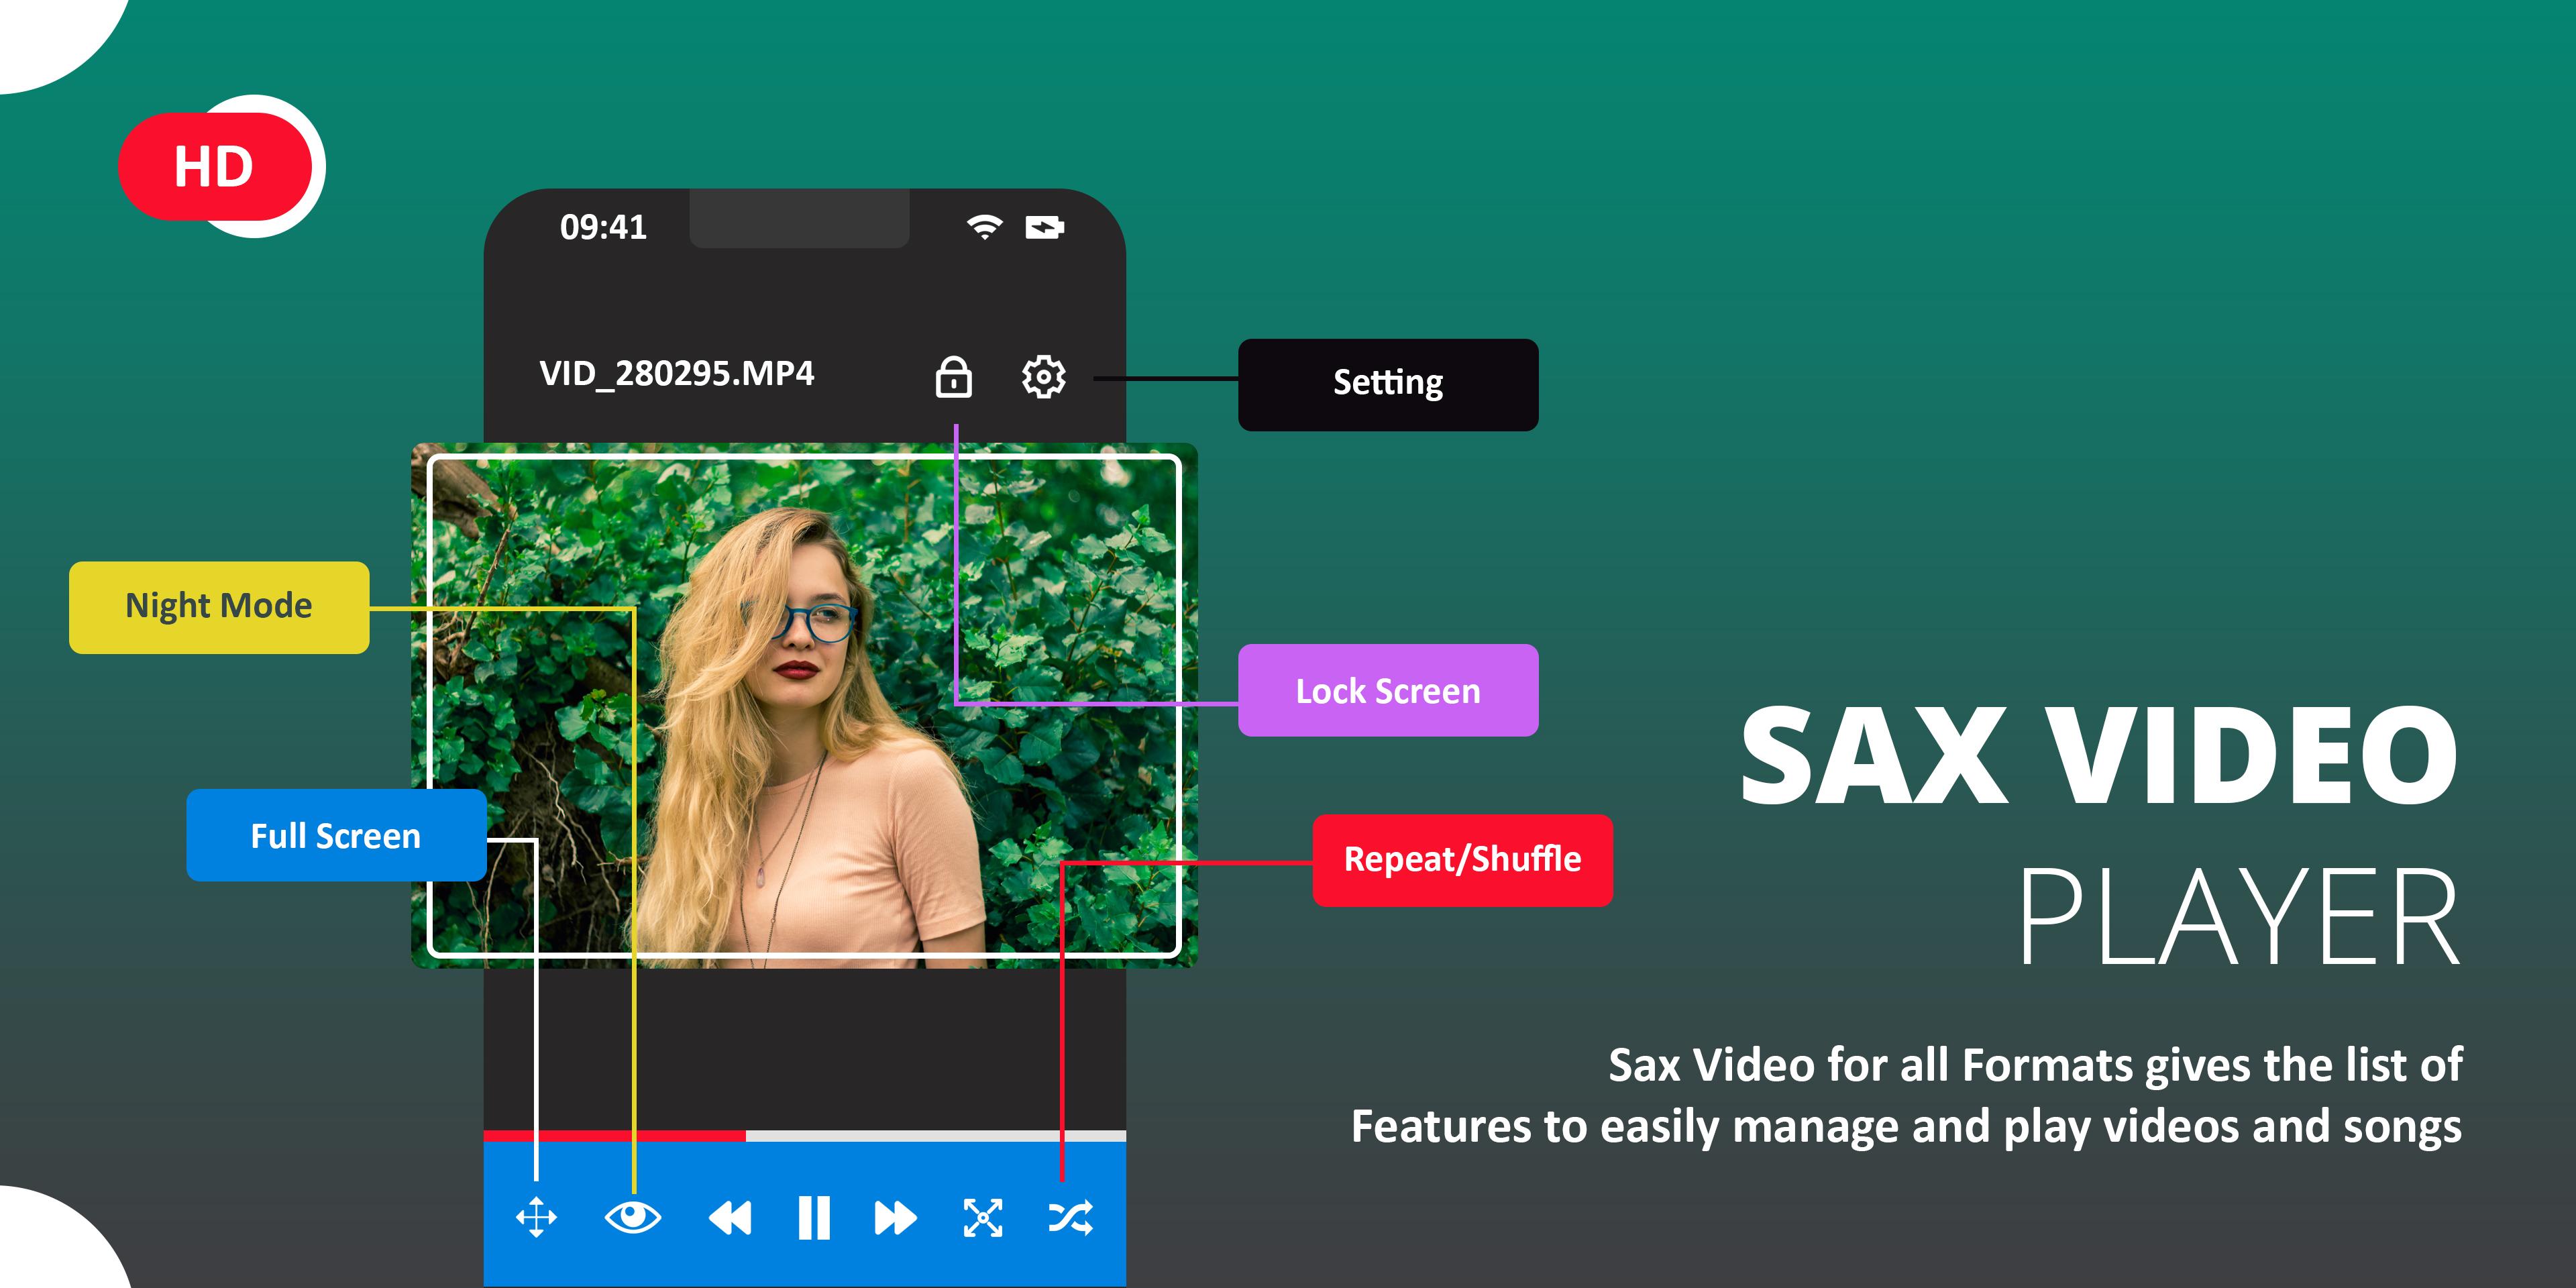Screen dimensions: 2576x1288
Task: Click 'Features to easily manage' line
Action: pyautogui.click(x=1906, y=1127)
